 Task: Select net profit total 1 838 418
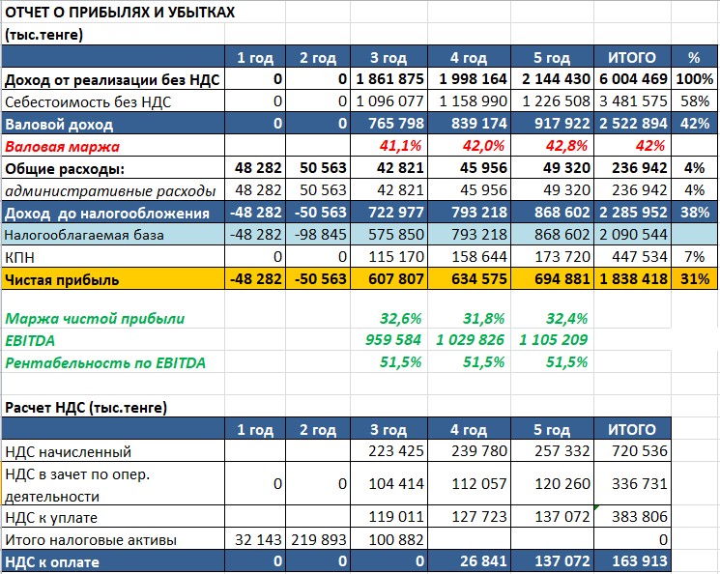pos(632,279)
